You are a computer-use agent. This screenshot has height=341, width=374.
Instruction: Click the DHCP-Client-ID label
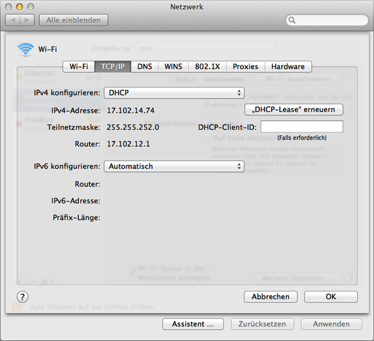227,127
